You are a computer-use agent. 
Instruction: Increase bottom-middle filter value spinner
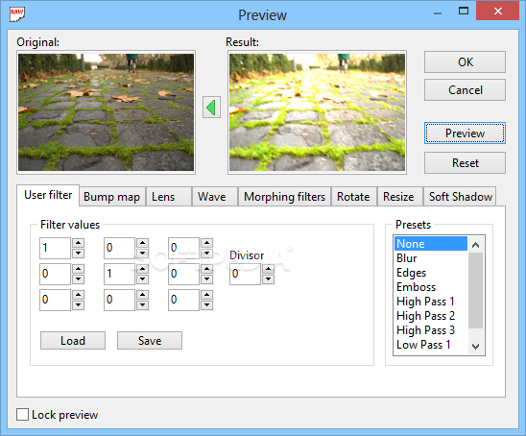(x=143, y=295)
